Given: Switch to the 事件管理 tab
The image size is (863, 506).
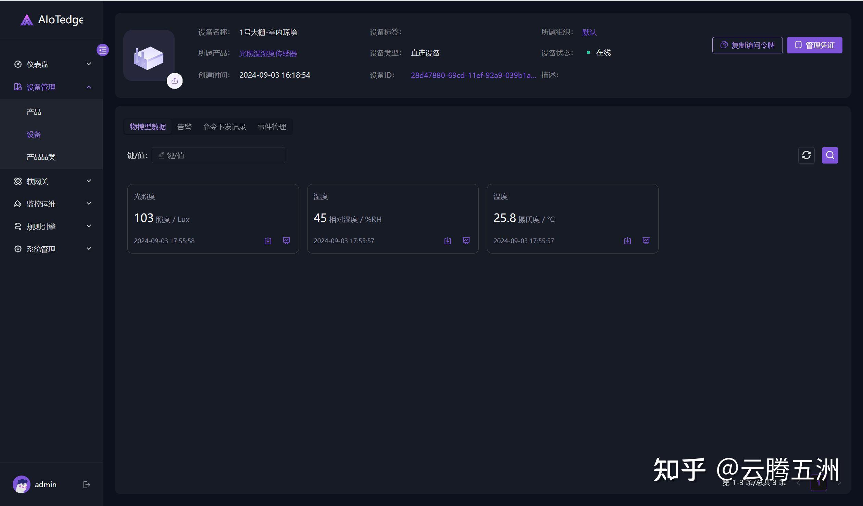Looking at the screenshot, I should coord(272,127).
